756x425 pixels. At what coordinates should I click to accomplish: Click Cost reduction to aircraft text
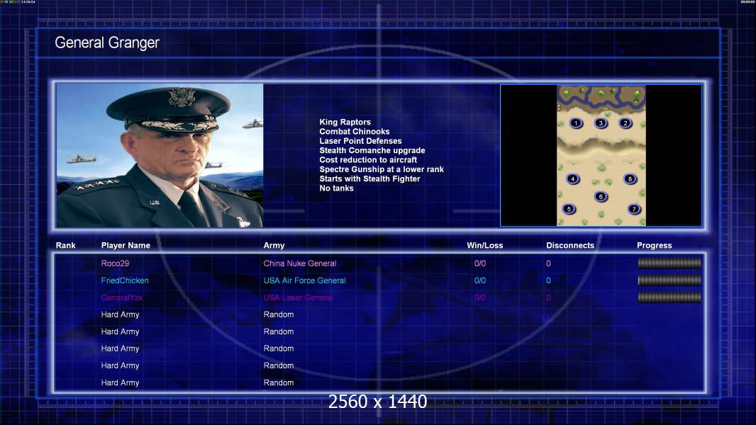(x=368, y=160)
